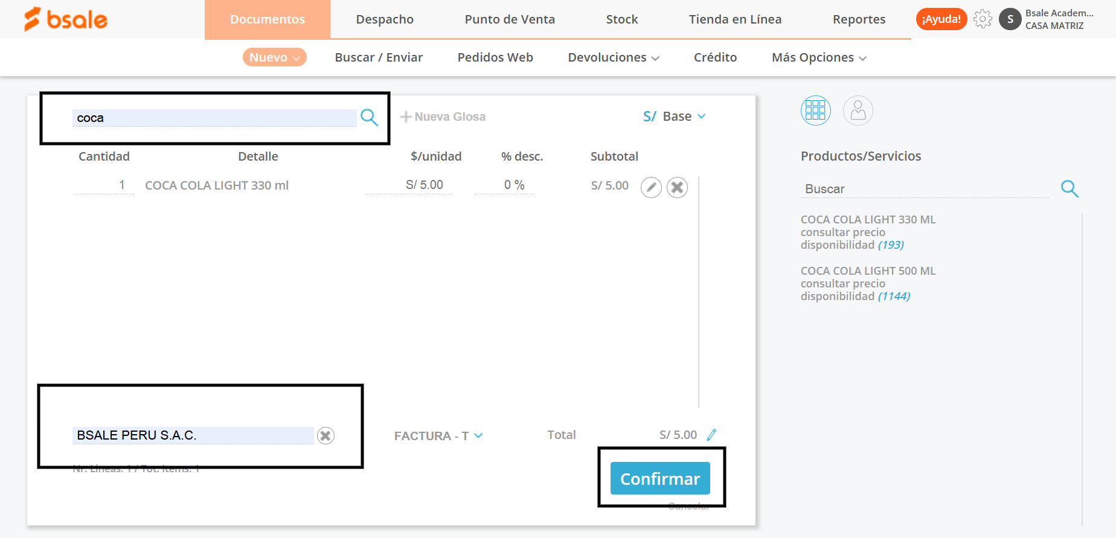This screenshot has width=1116, height=538.
Task: Edit the total with pencil icon
Action: click(x=712, y=435)
